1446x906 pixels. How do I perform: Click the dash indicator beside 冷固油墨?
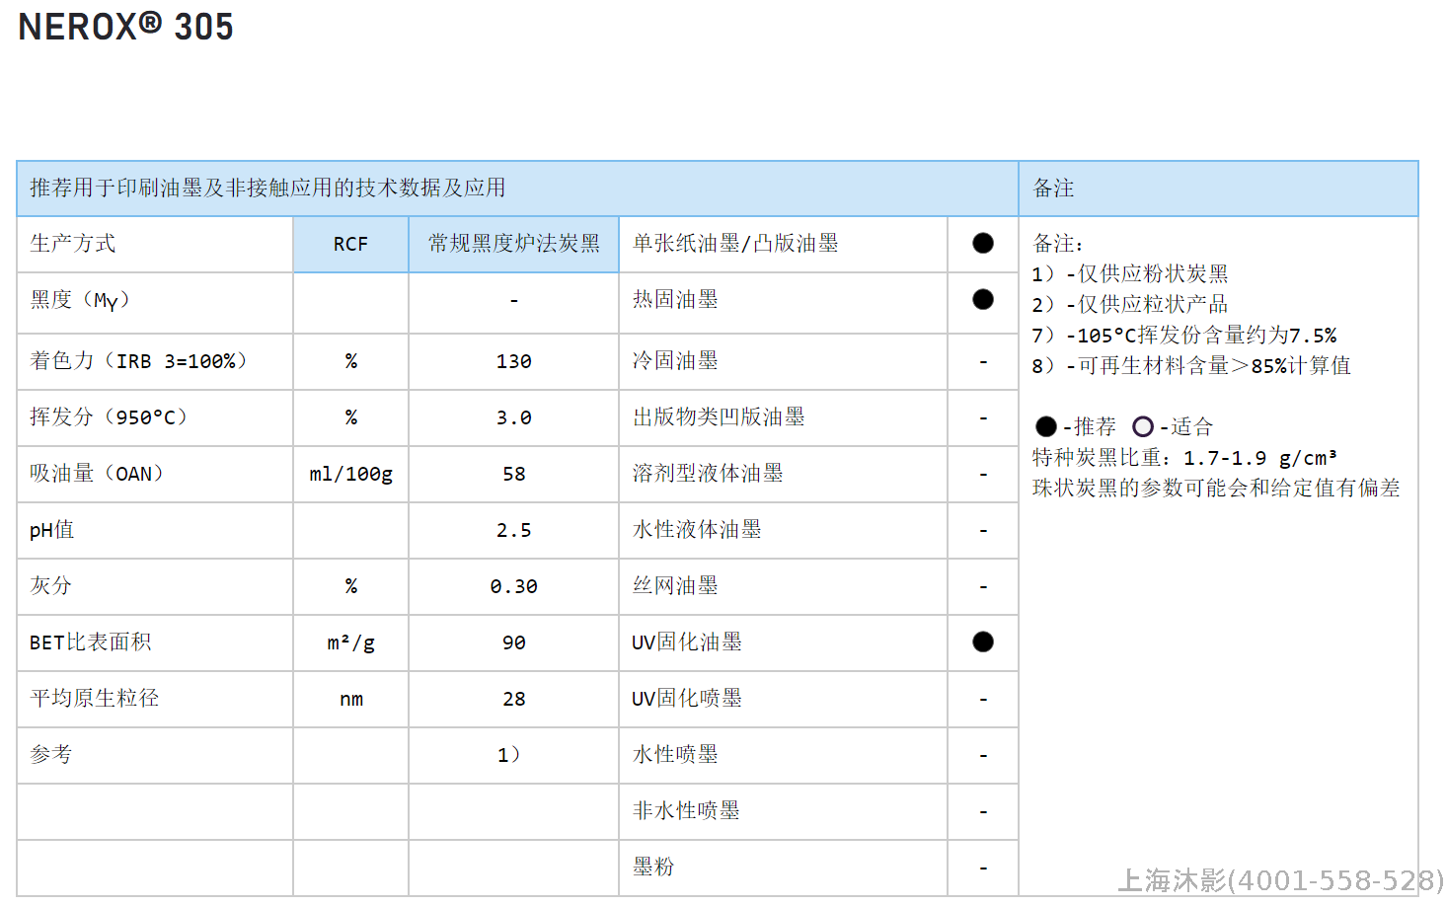pos(982,361)
